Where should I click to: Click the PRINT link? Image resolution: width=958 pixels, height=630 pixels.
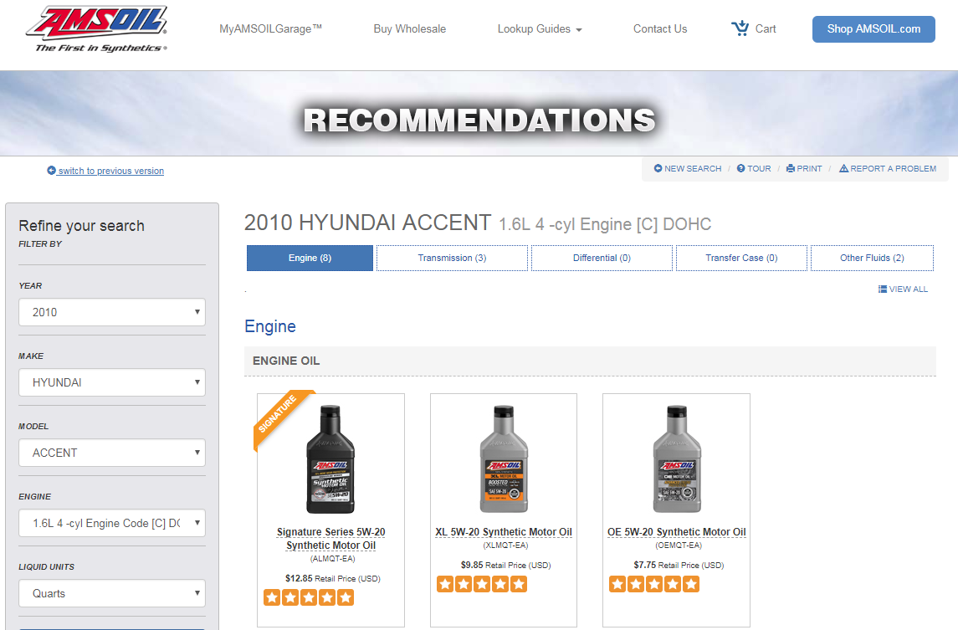(x=810, y=169)
